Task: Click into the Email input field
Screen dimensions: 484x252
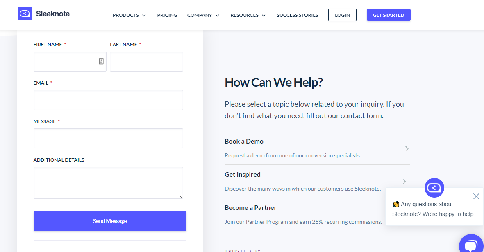Action: coord(108,100)
